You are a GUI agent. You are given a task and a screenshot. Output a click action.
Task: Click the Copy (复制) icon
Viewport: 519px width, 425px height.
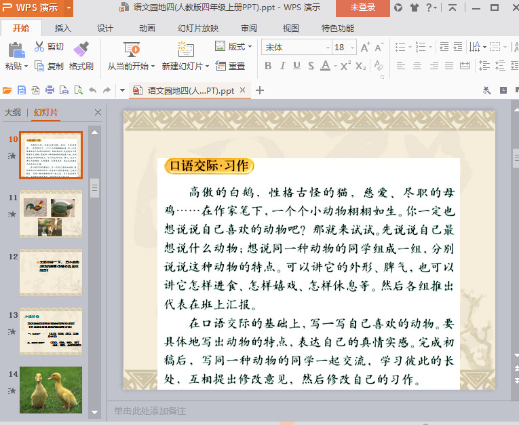click(x=39, y=66)
